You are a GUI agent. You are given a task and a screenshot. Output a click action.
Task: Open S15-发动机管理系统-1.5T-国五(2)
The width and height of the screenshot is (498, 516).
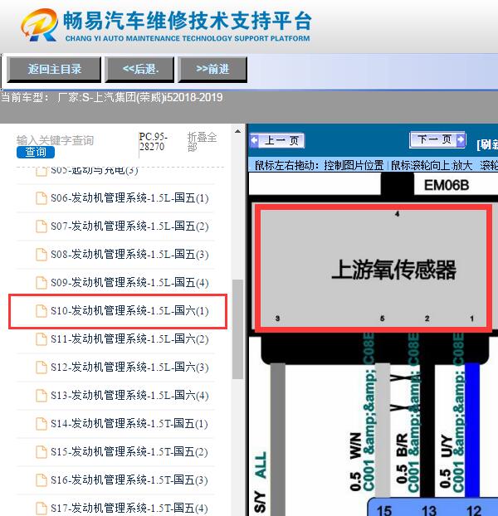click(x=129, y=452)
